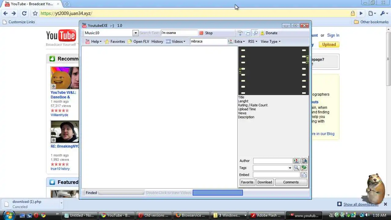The width and height of the screenshot is (391, 220).
Task: Click the yellow Upload button on YouTube
Action: tap(329, 44)
